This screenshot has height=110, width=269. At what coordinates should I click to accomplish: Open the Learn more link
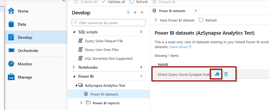click(x=180, y=47)
